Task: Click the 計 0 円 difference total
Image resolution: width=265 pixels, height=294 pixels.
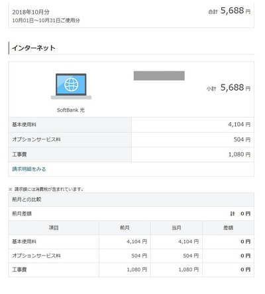Action: pyautogui.click(x=240, y=213)
